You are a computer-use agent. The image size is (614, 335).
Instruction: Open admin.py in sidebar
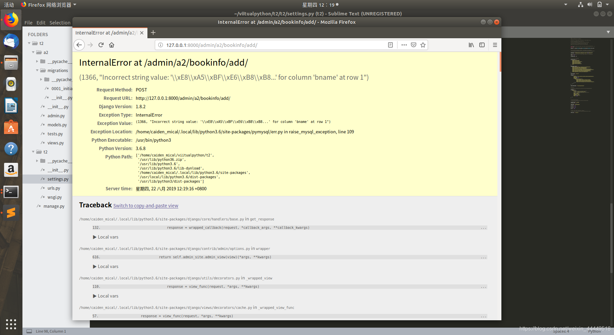pyautogui.click(x=56, y=116)
